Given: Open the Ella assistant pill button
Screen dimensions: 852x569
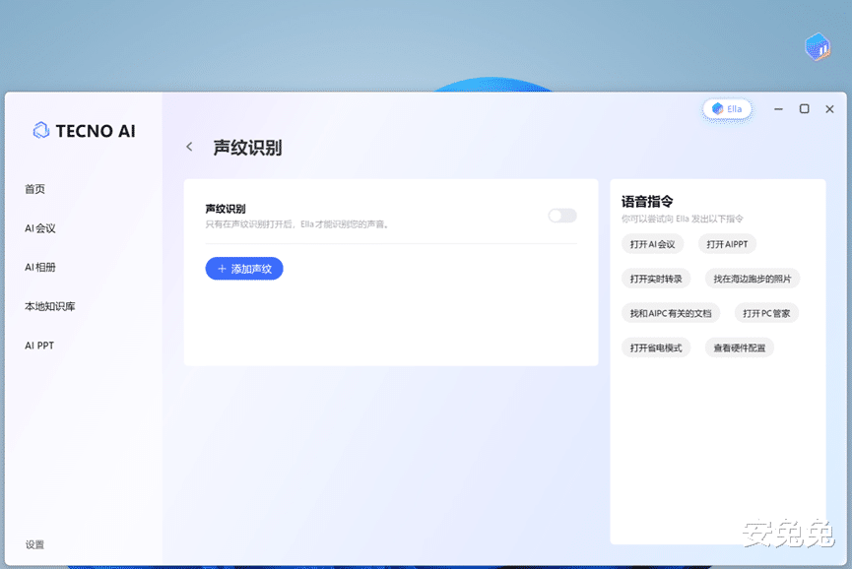Looking at the screenshot, I should point(727,109).
